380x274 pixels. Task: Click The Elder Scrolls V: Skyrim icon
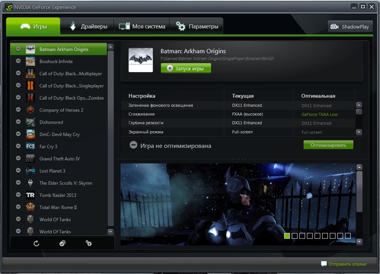(30, 183)
